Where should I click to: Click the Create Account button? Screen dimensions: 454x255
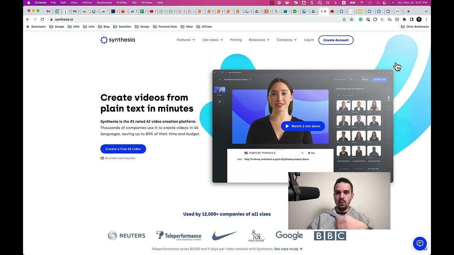(x=336, y=40)
